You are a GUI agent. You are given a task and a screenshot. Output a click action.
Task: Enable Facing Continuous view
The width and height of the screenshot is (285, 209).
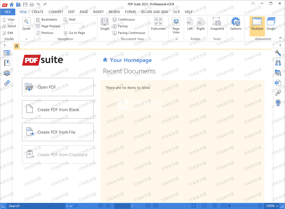[x=129, y=33]
